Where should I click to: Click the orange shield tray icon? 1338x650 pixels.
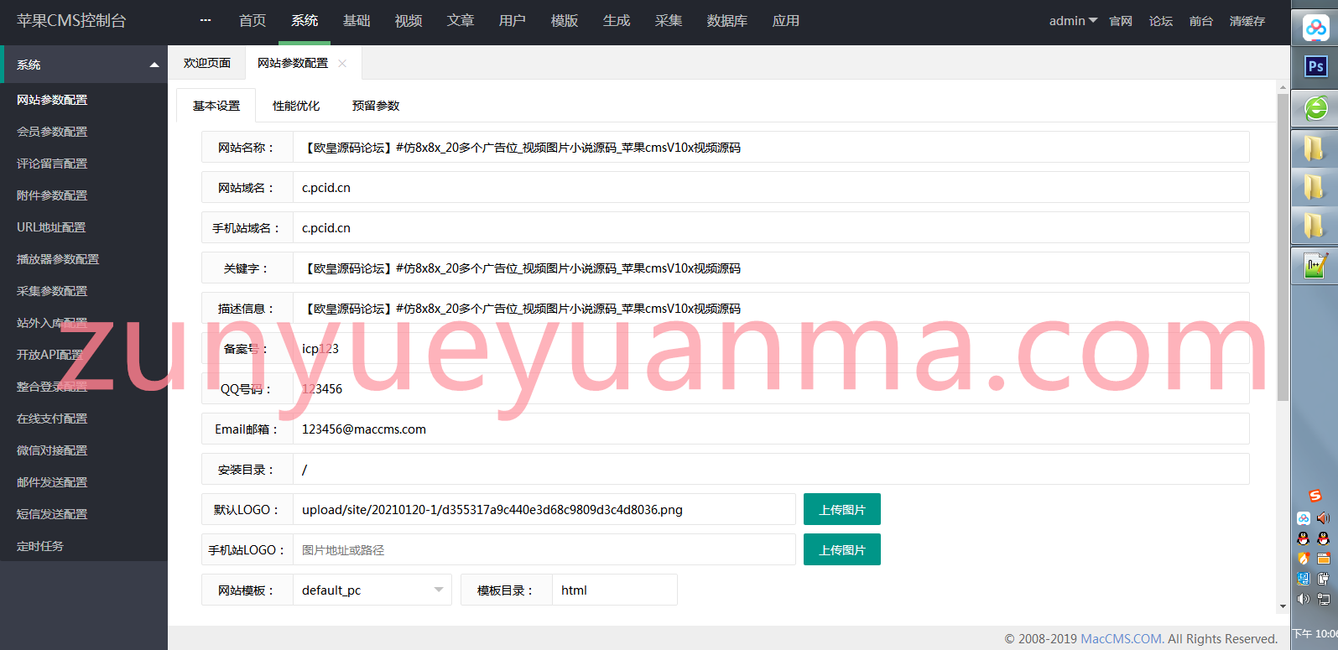(1304, 559)
